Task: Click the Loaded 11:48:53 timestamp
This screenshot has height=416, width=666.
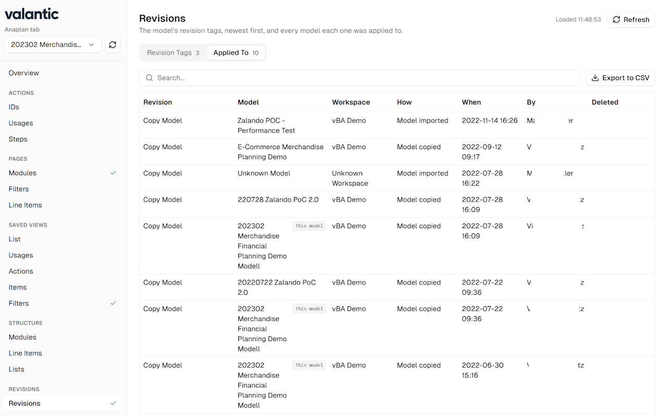Action: coord(578,20)
